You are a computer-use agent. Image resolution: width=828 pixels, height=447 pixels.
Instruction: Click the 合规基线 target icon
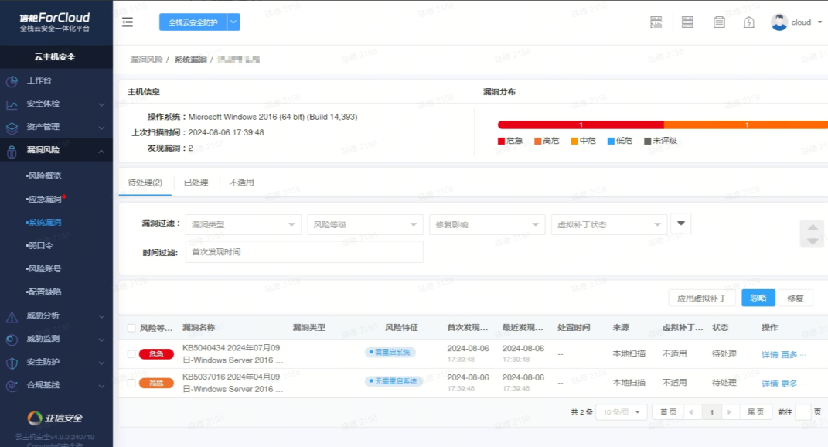point(12,386)
